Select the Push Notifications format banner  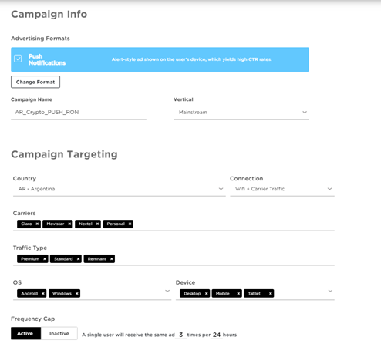[x=160, y=59]
